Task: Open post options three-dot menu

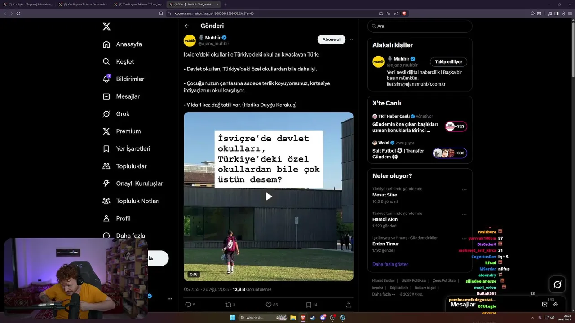Action: coord(351,39)
